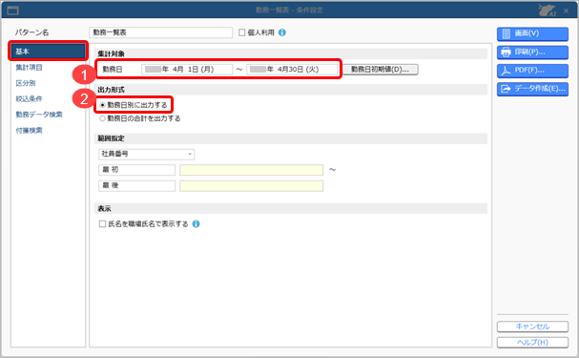This screenshot has width=579, height=358.
Task: Click the 画面(V) button
Action: coord(532,33)
